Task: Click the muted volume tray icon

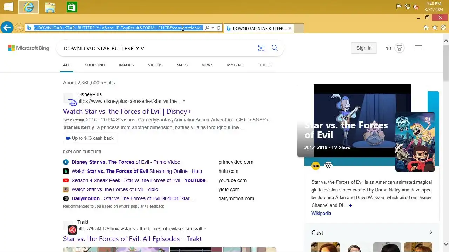Action: [416, 7]
